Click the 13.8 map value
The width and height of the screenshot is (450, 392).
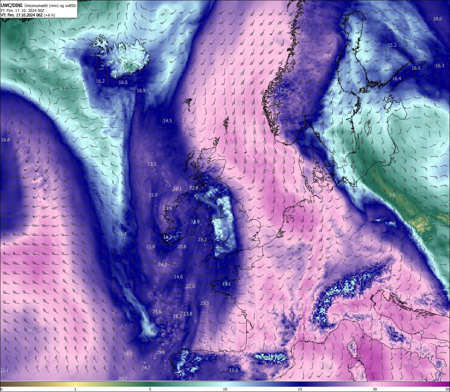coord(188,314)
